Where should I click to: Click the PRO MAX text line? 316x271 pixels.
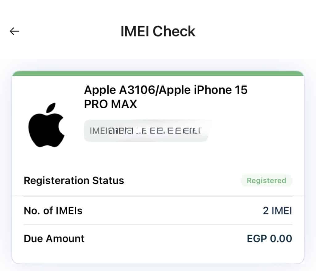[x=110, y=104]
